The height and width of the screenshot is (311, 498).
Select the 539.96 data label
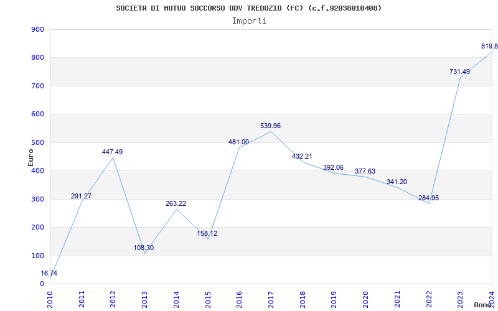coord(270,126)
